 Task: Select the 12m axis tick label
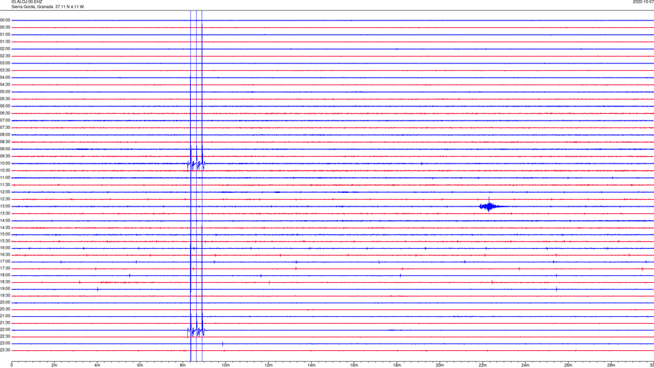coord(268,365)
